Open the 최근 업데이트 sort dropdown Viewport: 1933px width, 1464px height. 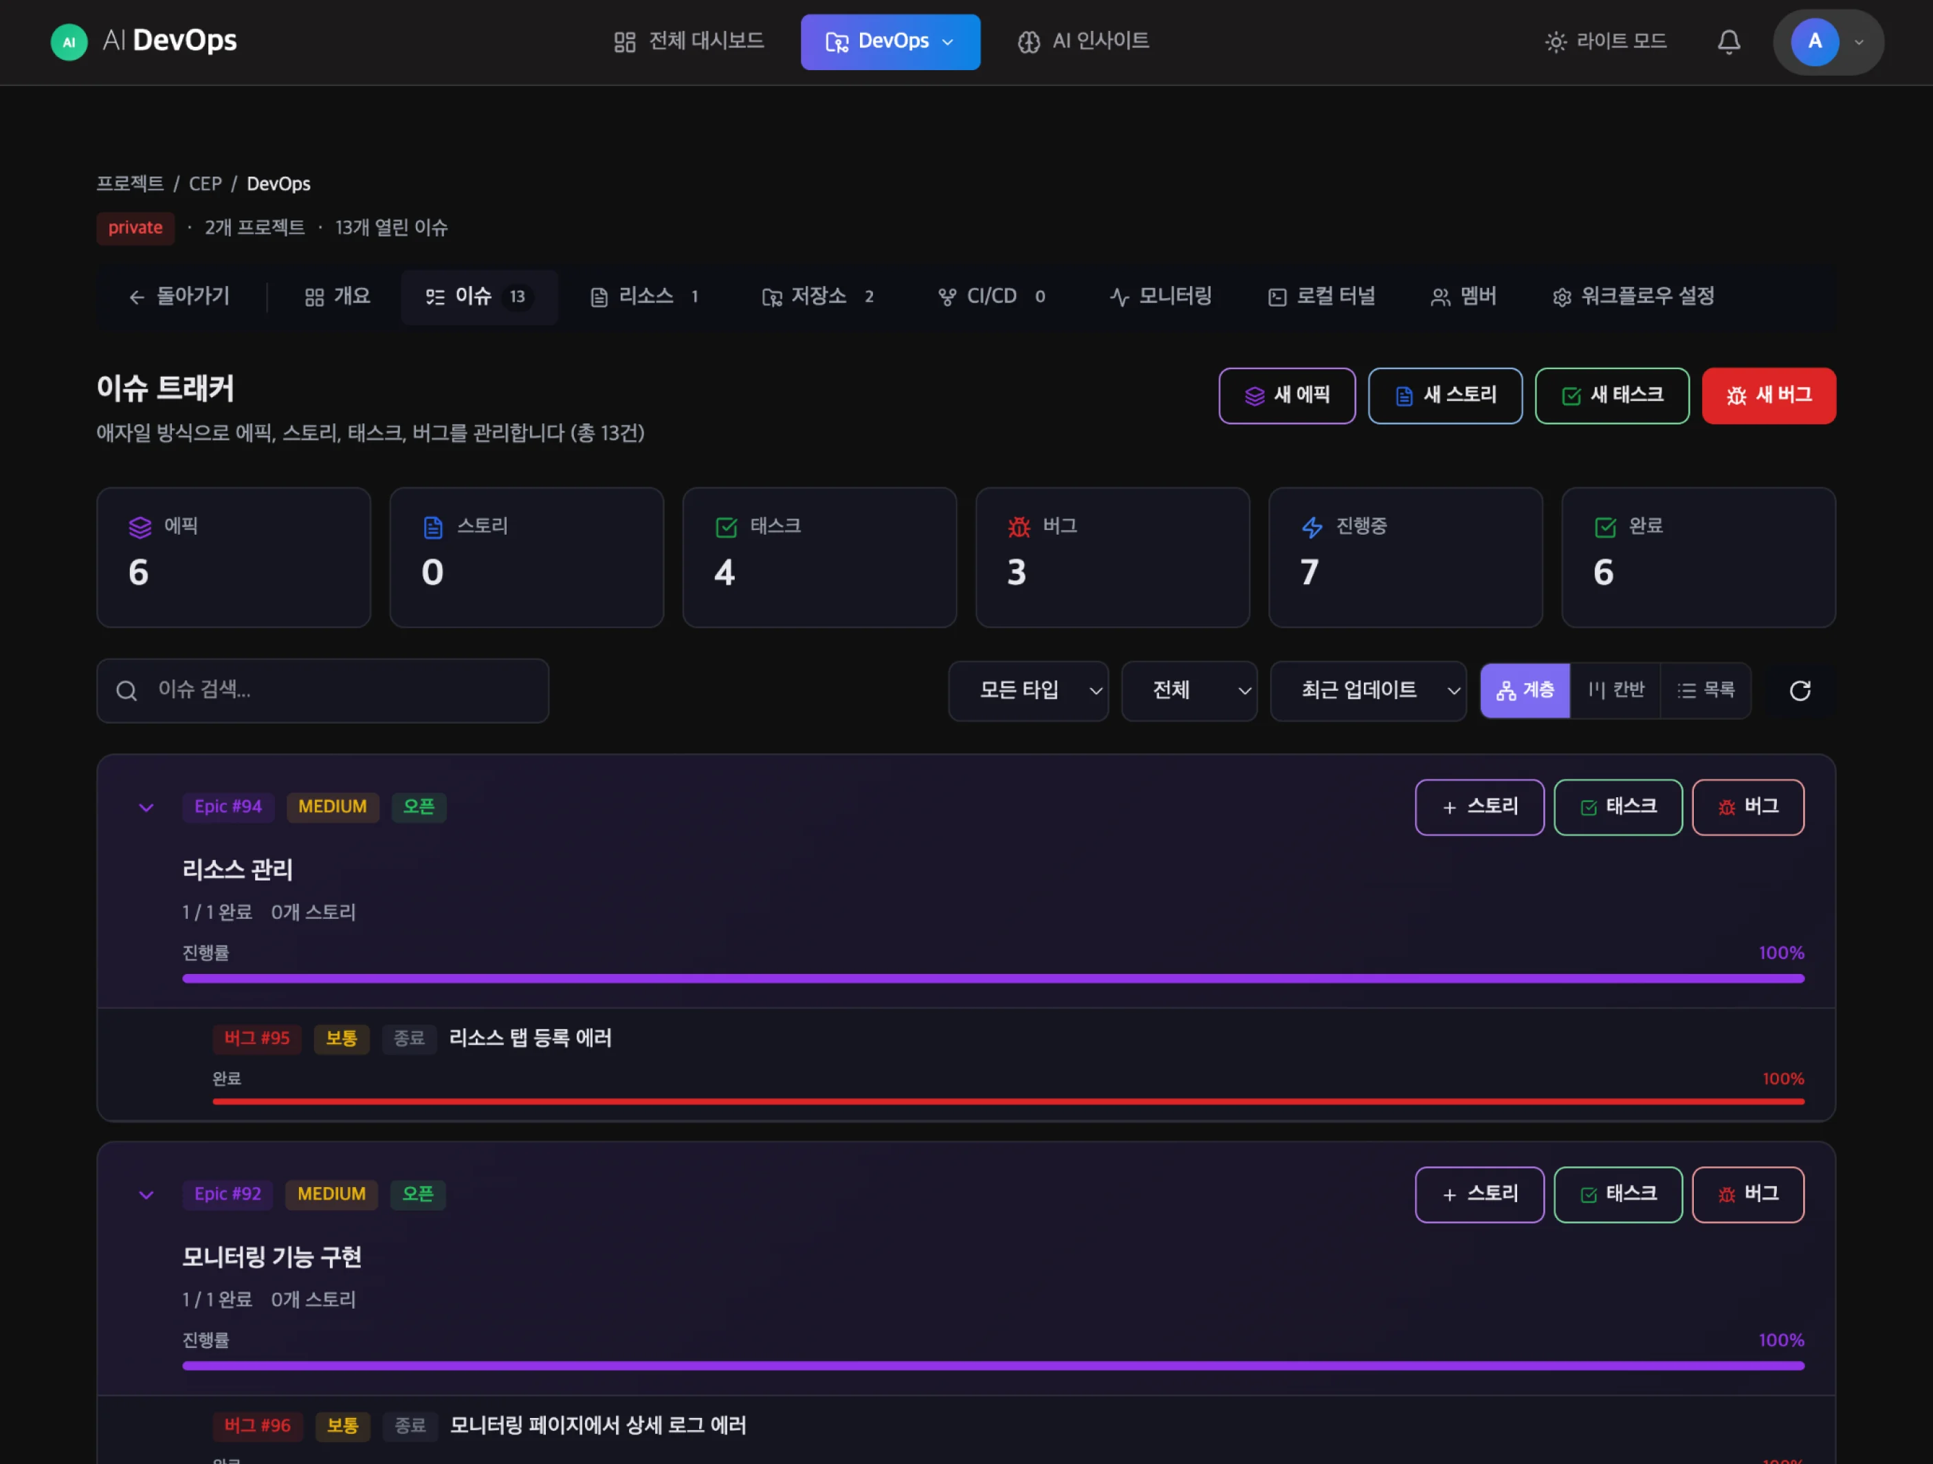coord(1368,691)
